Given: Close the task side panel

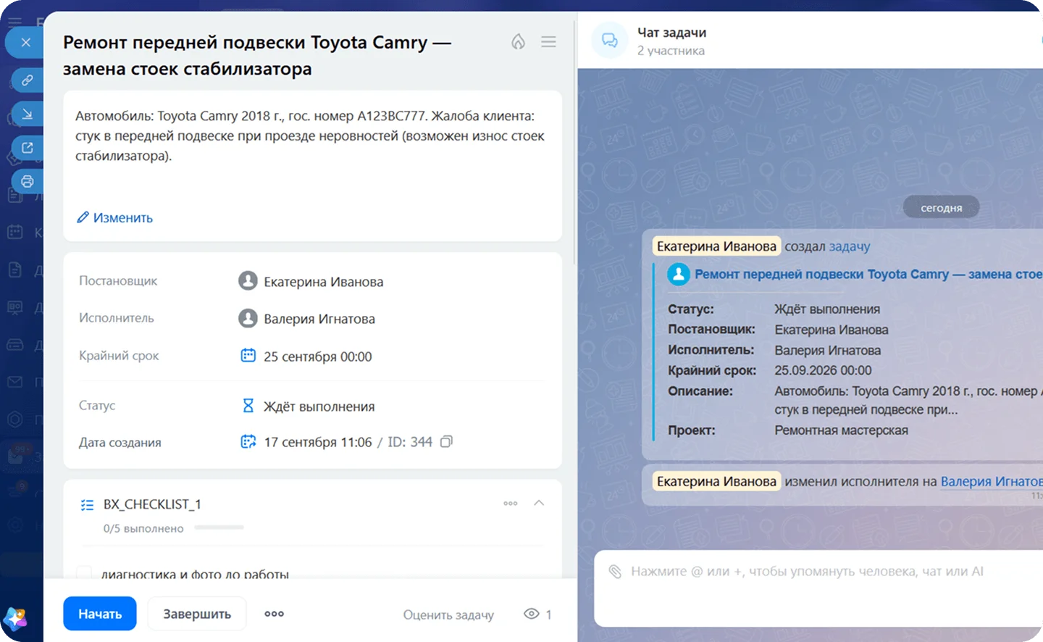Looking at the screenshot, I should (26, 42).
